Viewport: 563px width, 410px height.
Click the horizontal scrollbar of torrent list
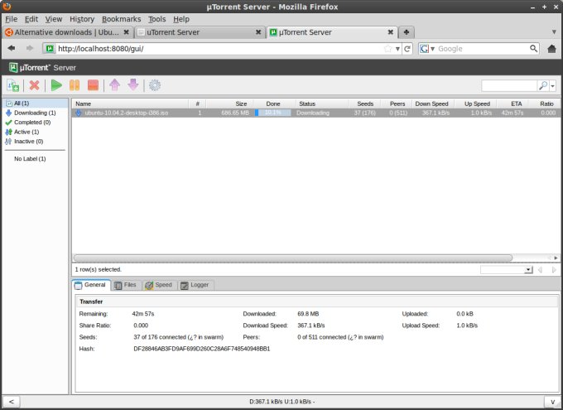click(x=293, y=258)
